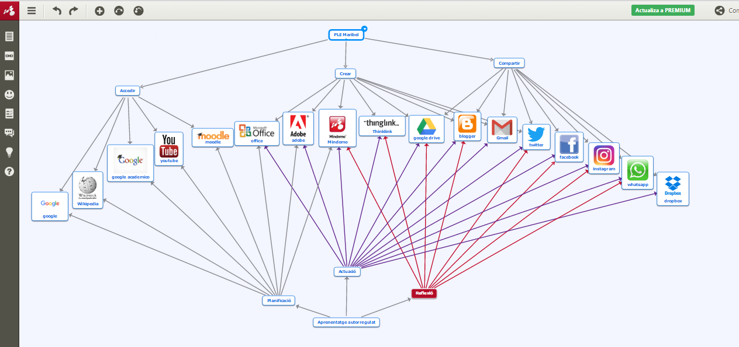Image resolution: width=739 pixels, height=347 pixels.
Task: Select the google node
Action: pyautogui.click(x=50, y=206)
